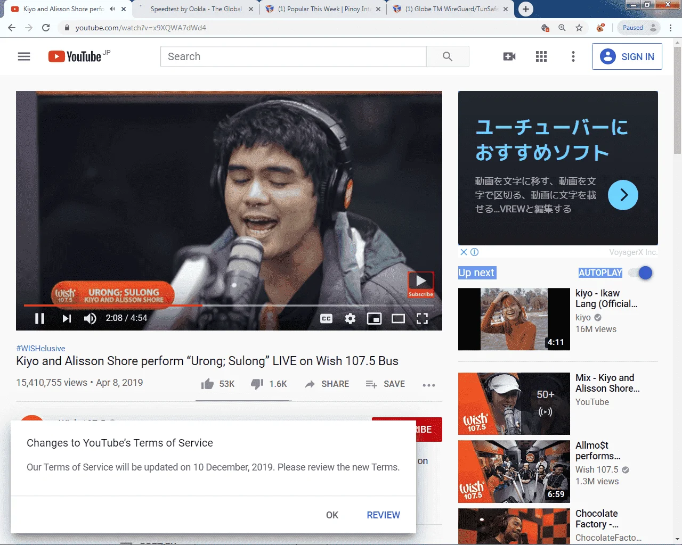Click the Wish 107.5 channel name under Allmo$t
Viewport: 682px width, 545px height.
(597, 469)
